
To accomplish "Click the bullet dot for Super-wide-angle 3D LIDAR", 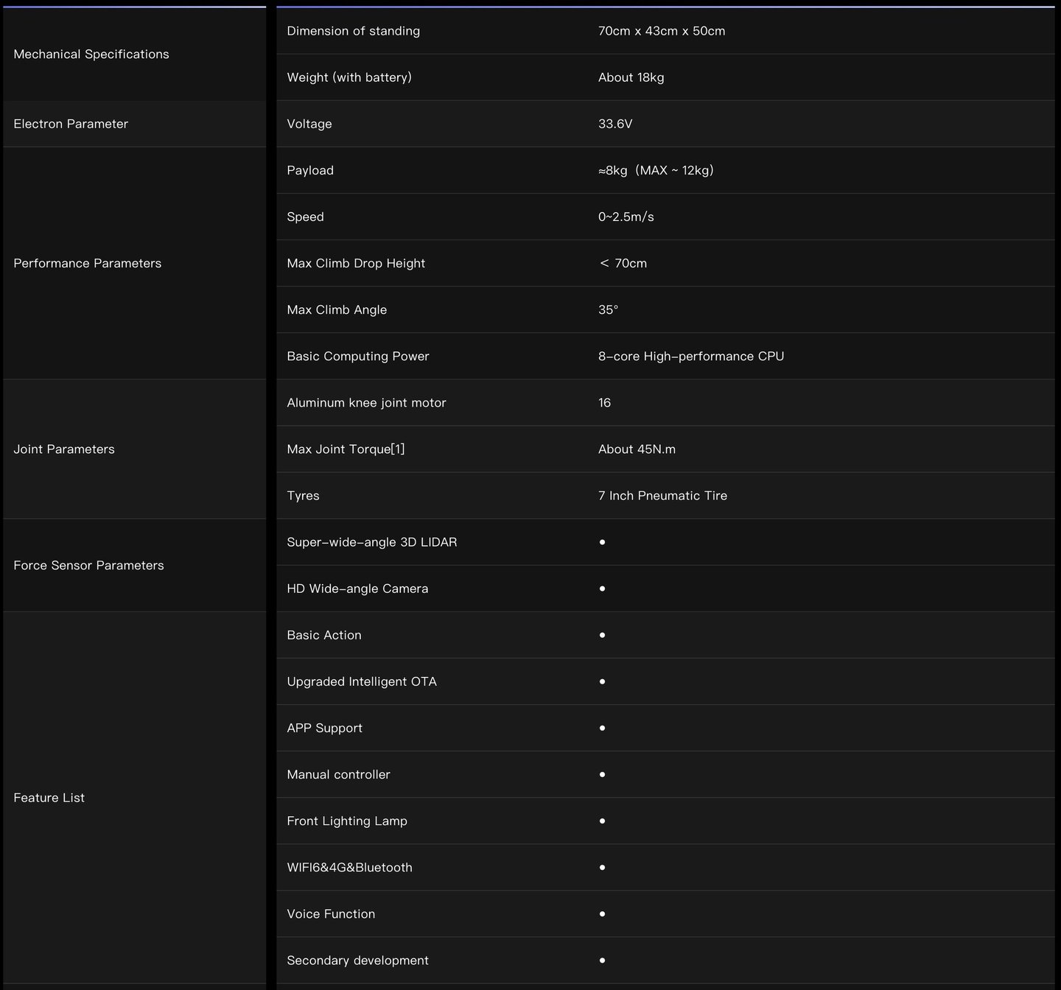I will point(602,542).
